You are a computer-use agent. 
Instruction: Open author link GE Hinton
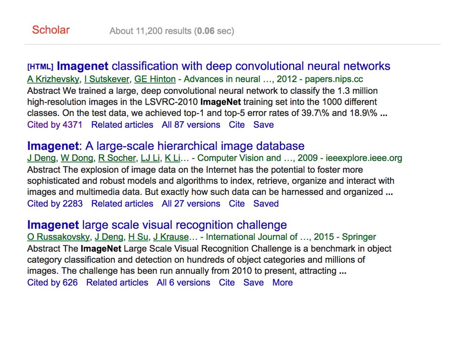pyautogui.click(x=155, y=79)
